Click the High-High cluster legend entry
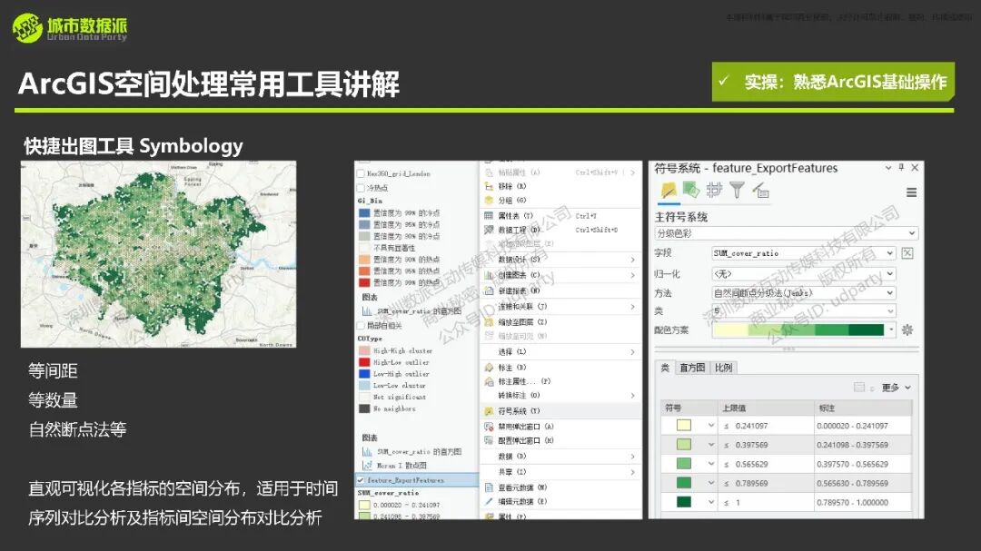Screen dimensions: 981x551 (395, 351)
